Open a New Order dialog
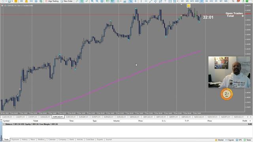Viewport: 253px width, 142px height. pos(66,1)
